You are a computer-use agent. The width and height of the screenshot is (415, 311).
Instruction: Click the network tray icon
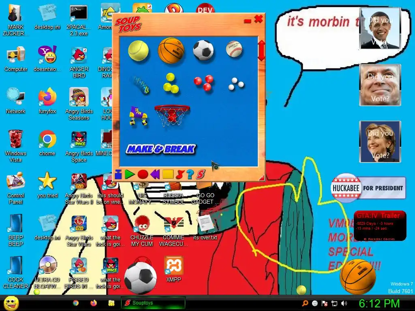pyautogui.click(x=334, y=303)
